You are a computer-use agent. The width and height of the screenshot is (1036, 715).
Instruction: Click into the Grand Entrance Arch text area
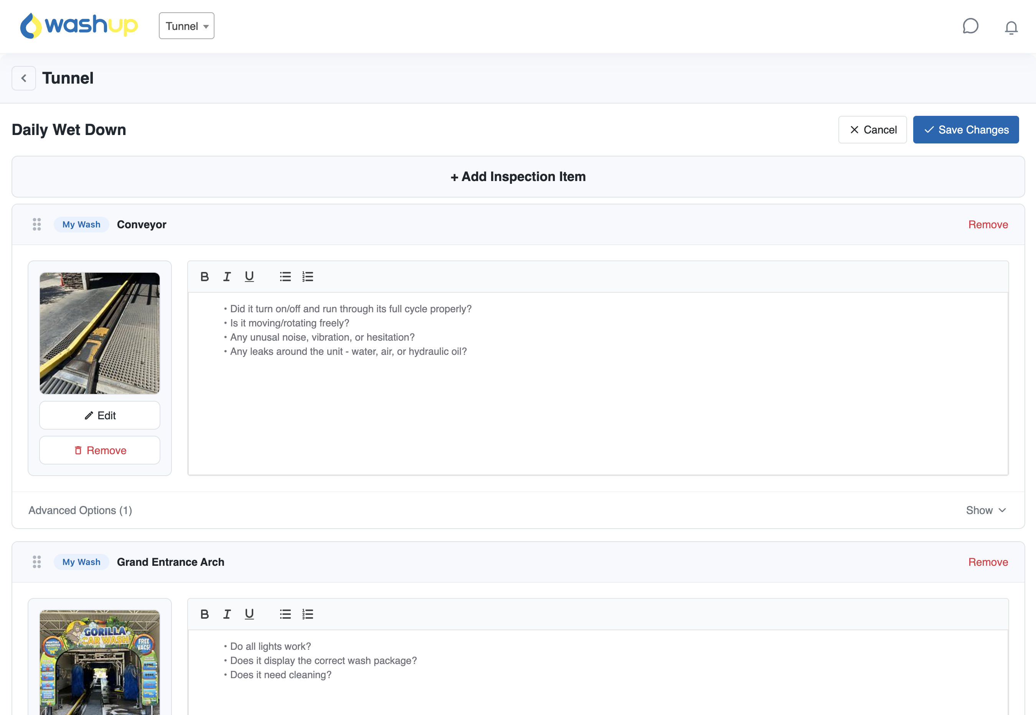pyautogui.click(x=598, y=672)
